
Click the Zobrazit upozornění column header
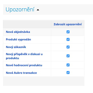pos(68,24)
